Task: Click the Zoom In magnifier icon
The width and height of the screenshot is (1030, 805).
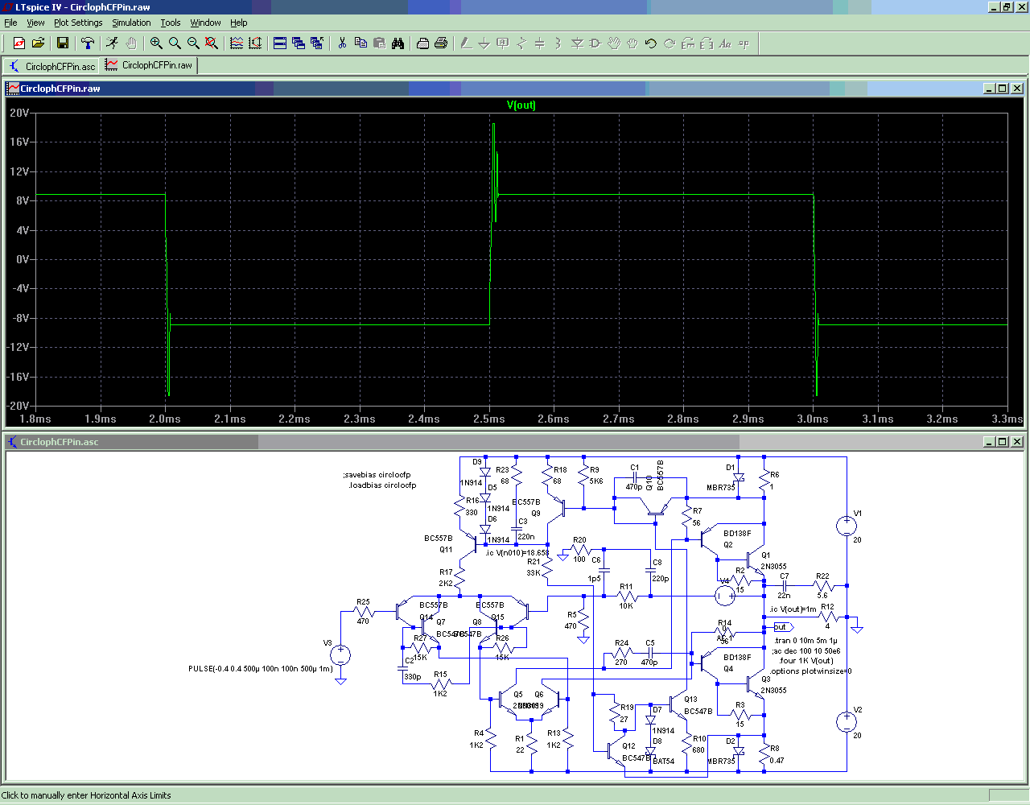Action: coord(156,43)
